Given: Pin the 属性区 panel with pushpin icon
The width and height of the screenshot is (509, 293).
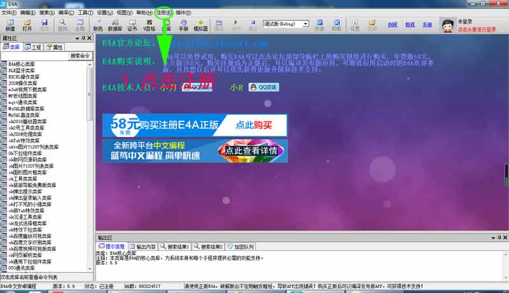Looking at the screenshot, I should (83, 38).
